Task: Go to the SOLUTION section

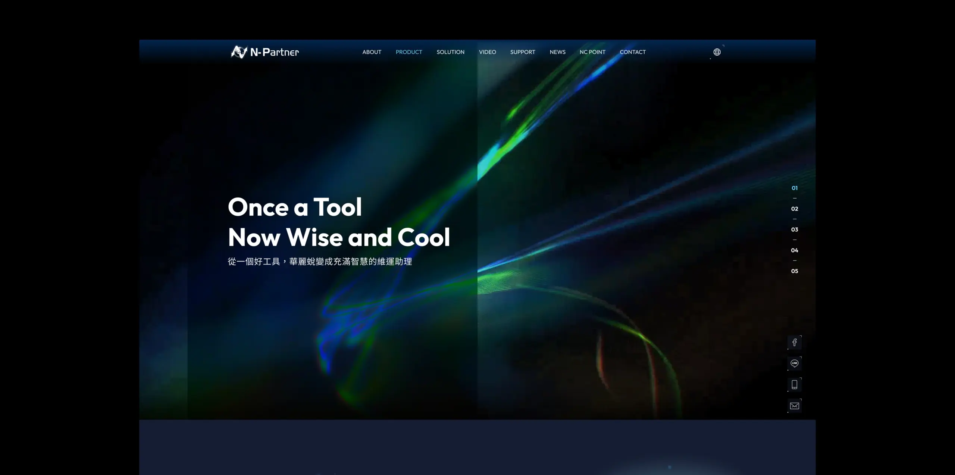Action: [450, 52]
